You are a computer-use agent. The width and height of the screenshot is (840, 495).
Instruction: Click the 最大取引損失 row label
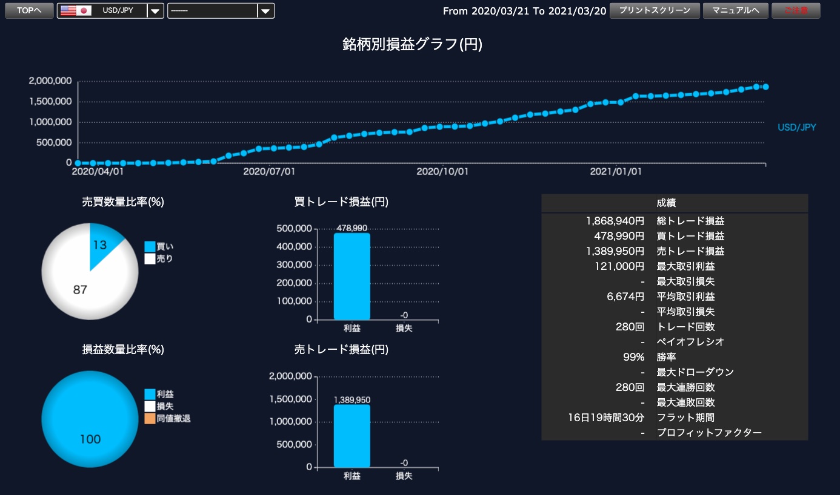click(x=685, y=281)
